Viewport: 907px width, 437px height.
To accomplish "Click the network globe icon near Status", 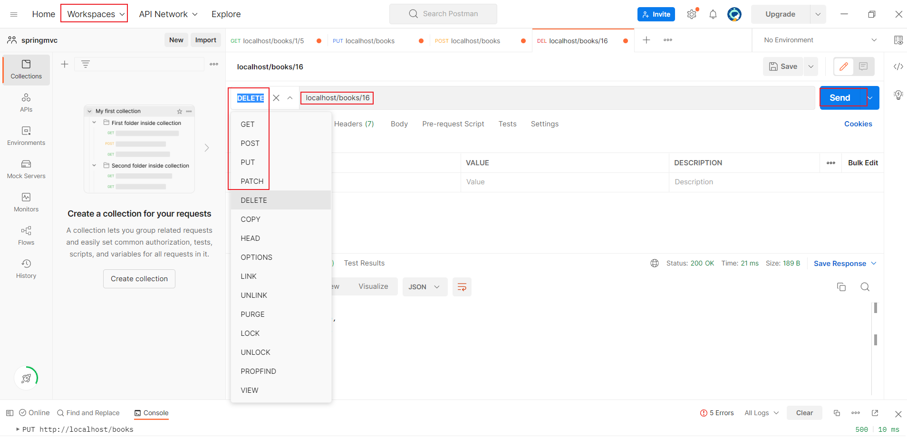I will [655, 263].
